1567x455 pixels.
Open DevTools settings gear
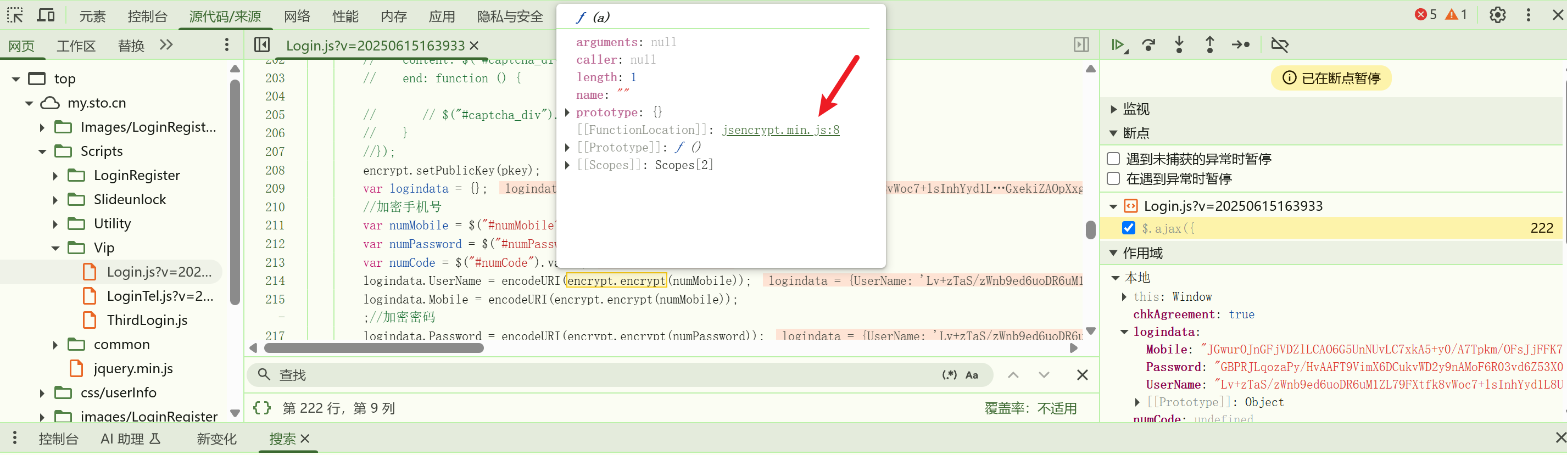pos(1497,15)
